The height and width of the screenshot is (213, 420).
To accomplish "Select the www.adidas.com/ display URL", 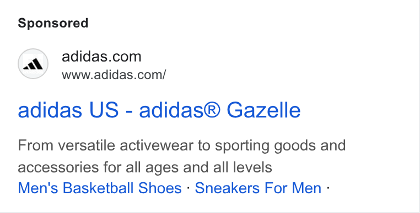I will (114, 75).
